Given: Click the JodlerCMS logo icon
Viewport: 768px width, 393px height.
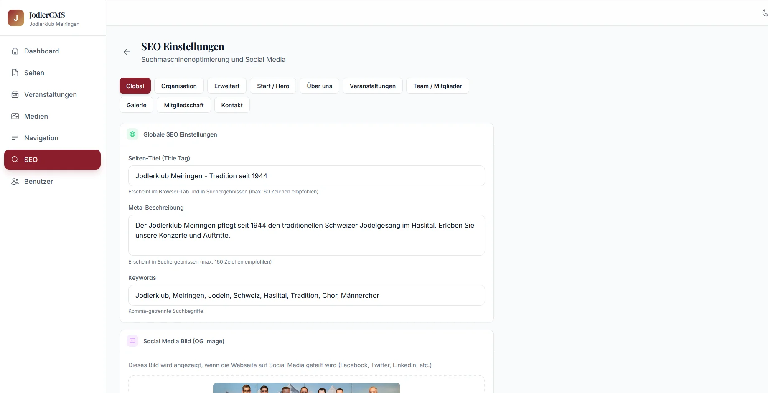Looking at the screenshot, I should tap(16, 18).
